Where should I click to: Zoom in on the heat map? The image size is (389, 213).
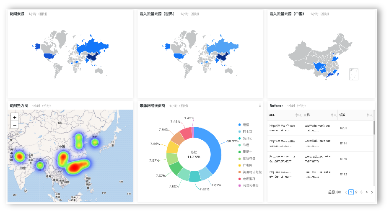point(15,118)
